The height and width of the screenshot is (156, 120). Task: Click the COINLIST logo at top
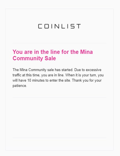coord(59,26)
